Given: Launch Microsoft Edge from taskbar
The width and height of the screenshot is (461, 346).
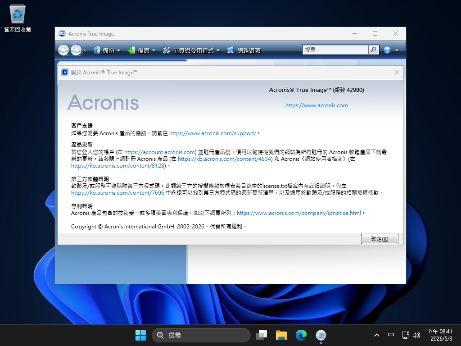Looking at the screenshot, I should pyautogui.click(x=301, y=335).
